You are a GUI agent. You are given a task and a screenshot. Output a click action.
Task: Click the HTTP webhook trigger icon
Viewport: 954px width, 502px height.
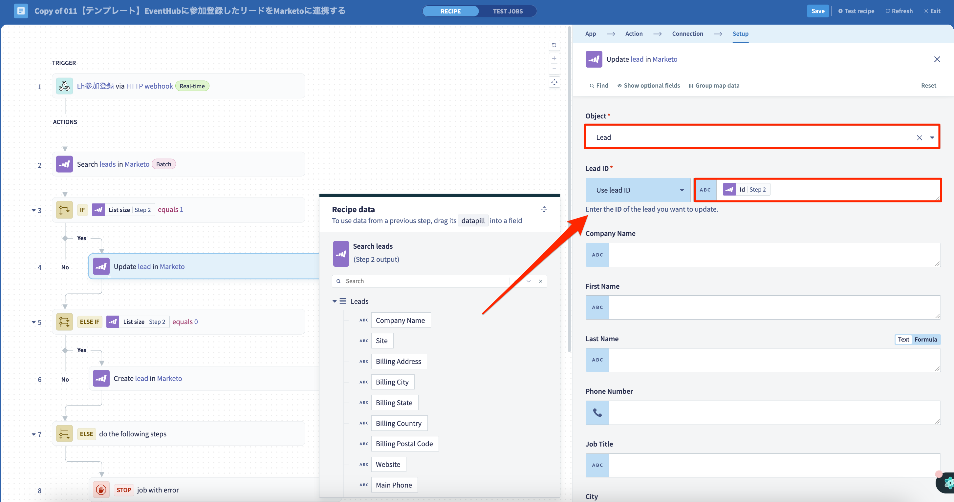64,86
